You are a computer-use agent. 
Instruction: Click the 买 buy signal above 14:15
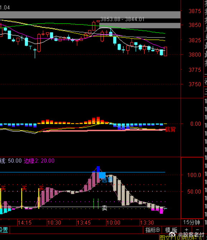tap(24, 188)
